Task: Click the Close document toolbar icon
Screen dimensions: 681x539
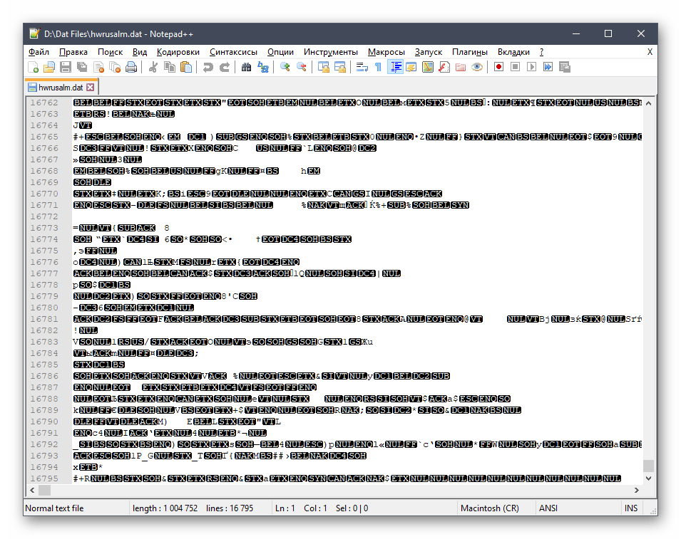Action: coord(98,67)
